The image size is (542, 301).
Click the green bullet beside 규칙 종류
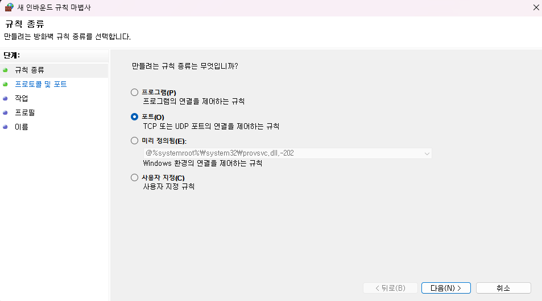click(x=5, y=70)
